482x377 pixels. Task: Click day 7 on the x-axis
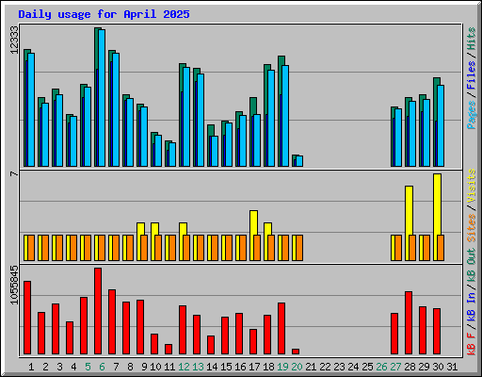(116, 367)
